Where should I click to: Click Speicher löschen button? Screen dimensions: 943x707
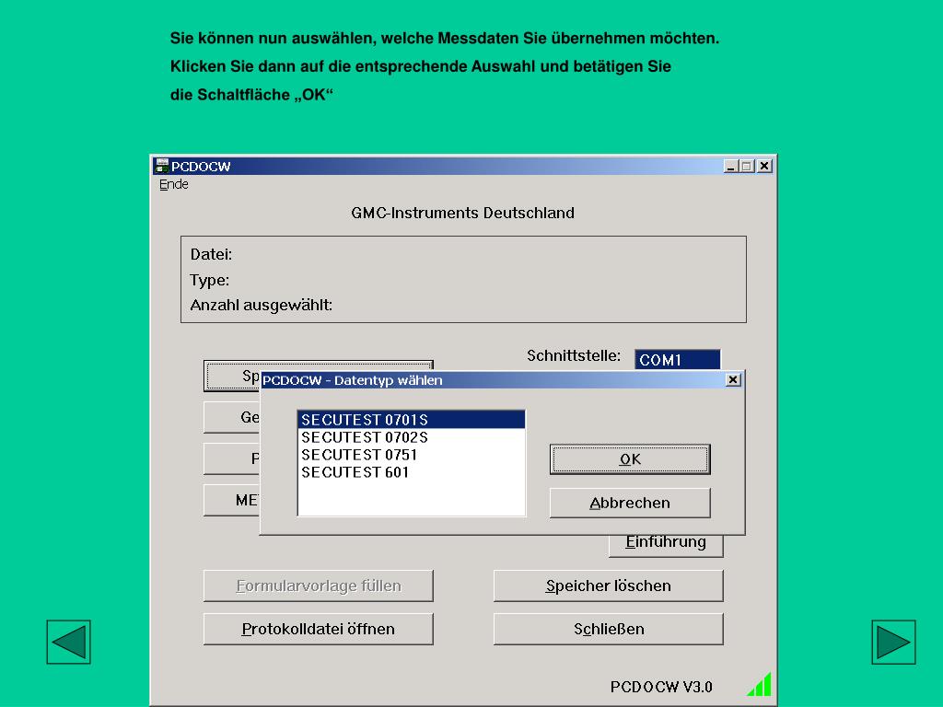tap(608, 585)
